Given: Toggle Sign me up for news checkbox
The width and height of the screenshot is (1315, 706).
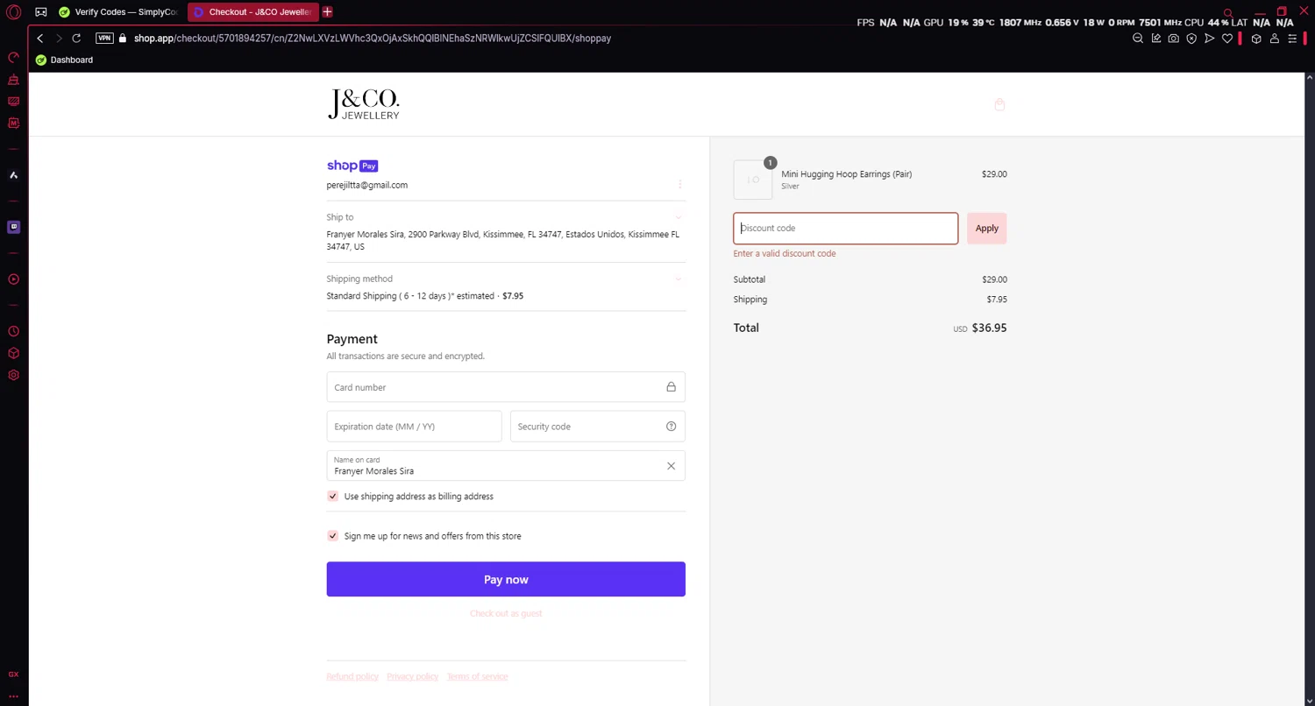Looking at the screenshot, I should pos(332,536).
